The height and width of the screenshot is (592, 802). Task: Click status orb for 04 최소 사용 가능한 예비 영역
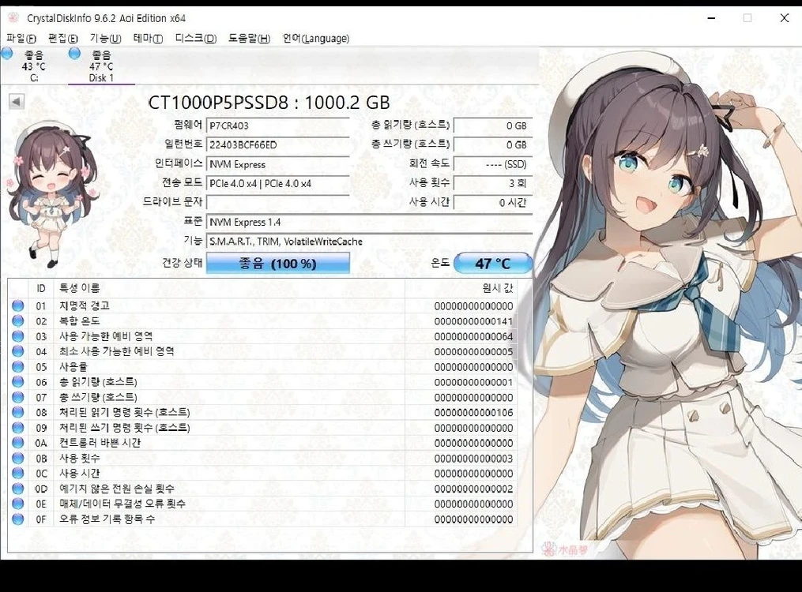click(18, 351)
